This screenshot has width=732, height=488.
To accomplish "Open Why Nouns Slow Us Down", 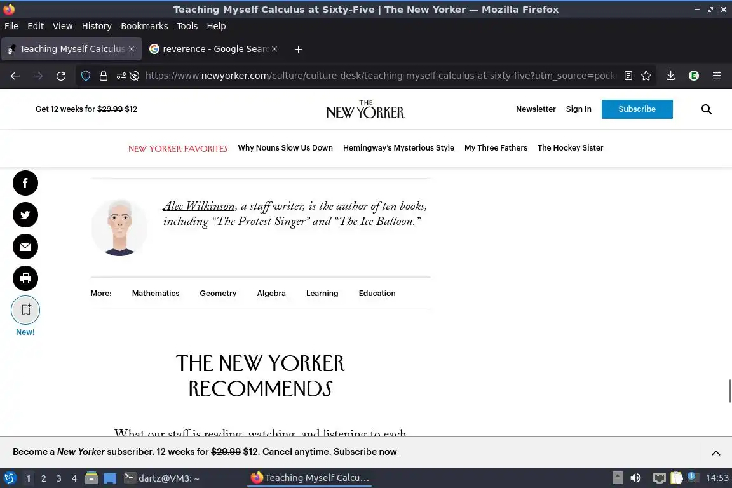I will pos(285,148).
